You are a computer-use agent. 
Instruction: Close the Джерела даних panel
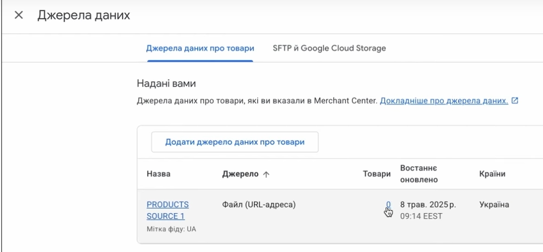click(x=19, y=15)
